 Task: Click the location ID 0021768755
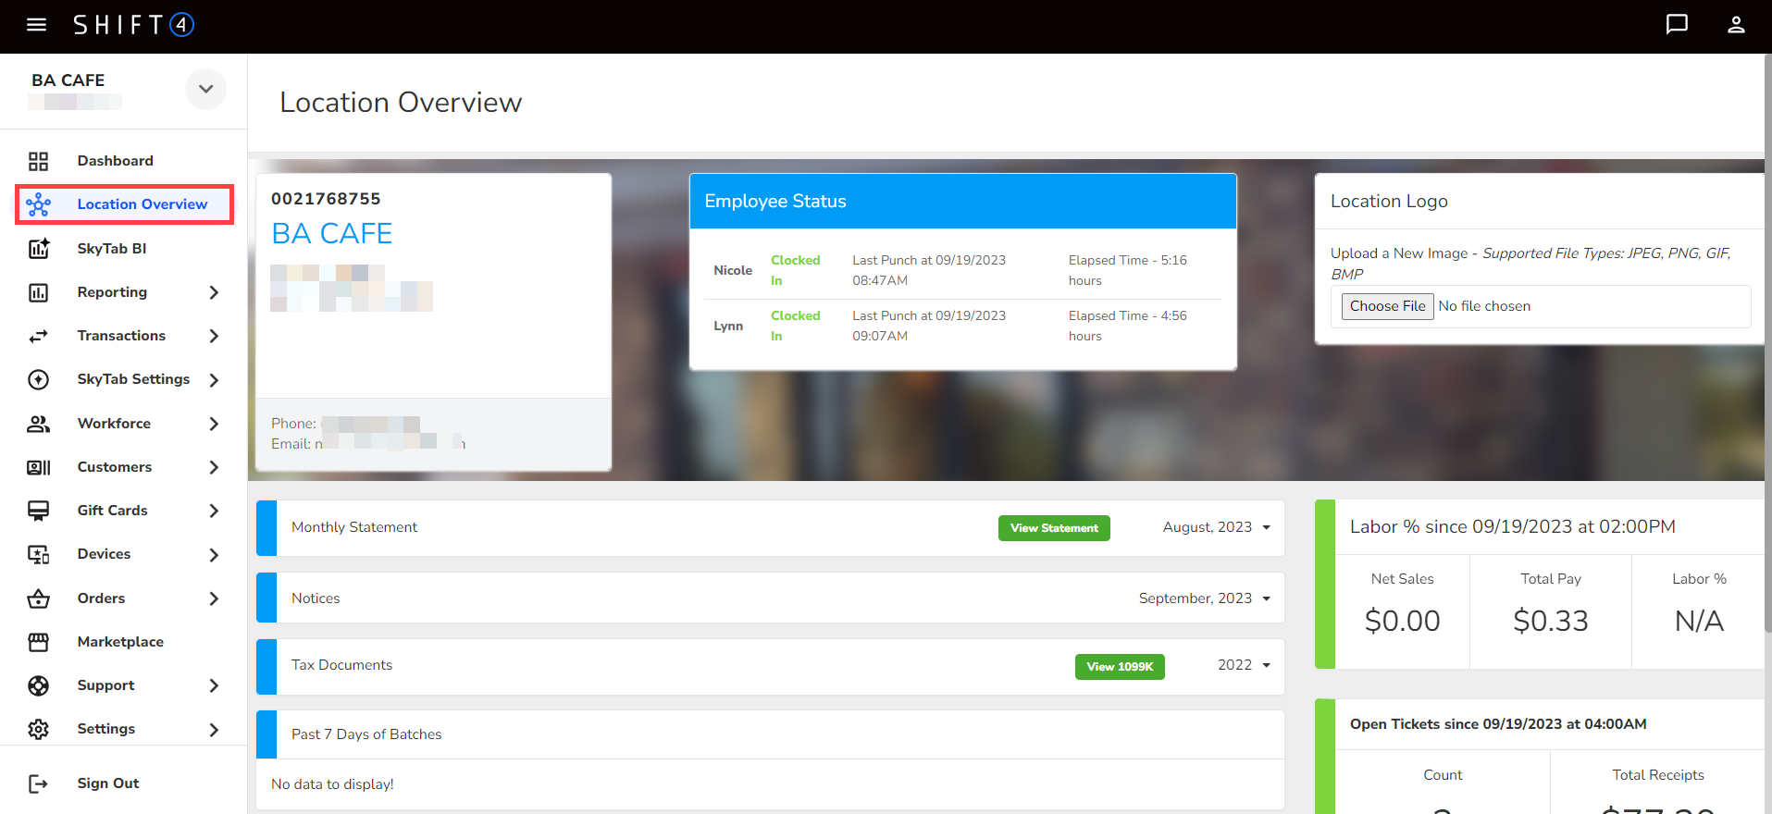326,199
